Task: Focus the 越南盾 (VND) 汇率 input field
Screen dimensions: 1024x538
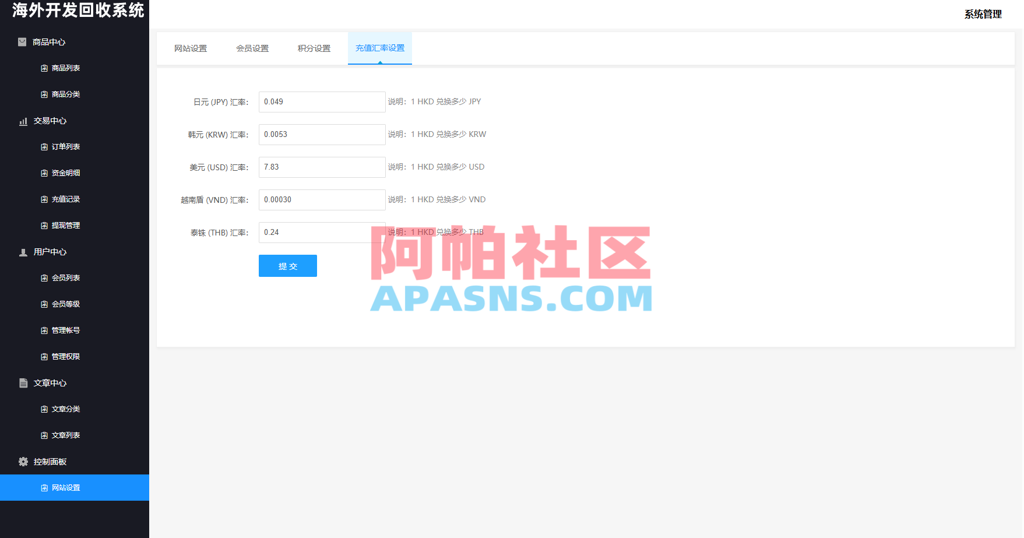Action: point(322,200)
